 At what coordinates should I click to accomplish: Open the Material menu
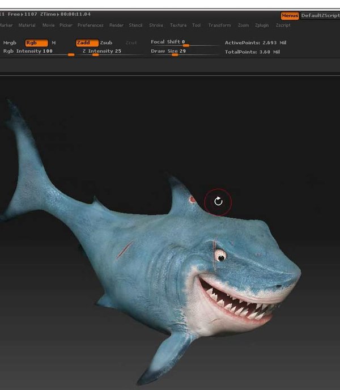pyautogui.click(x=27, y=25)
